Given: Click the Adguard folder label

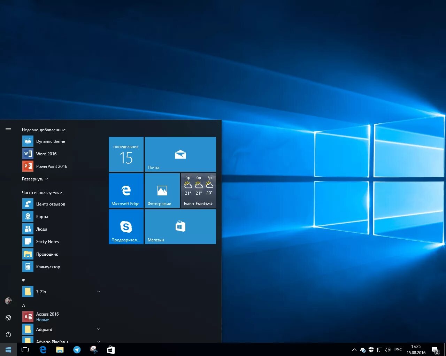Looking at the screenshot, I should [x=44, y=329].
